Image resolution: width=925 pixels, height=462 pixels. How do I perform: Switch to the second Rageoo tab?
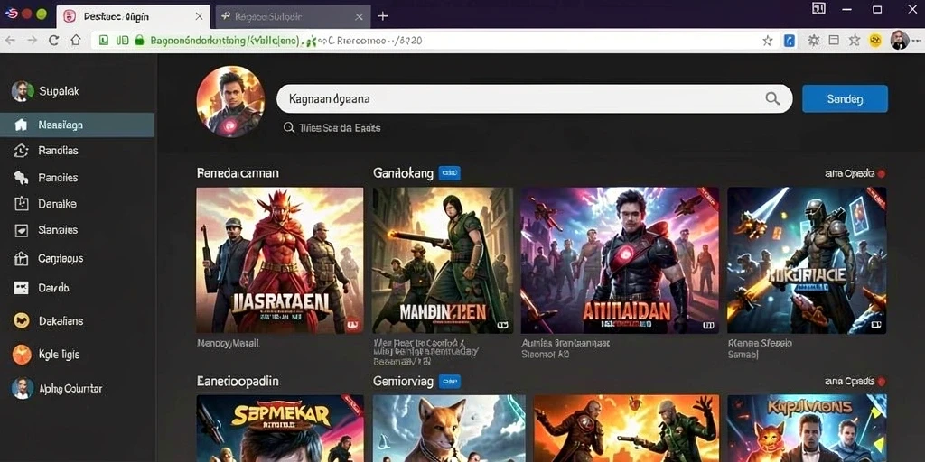coord(294,16)
